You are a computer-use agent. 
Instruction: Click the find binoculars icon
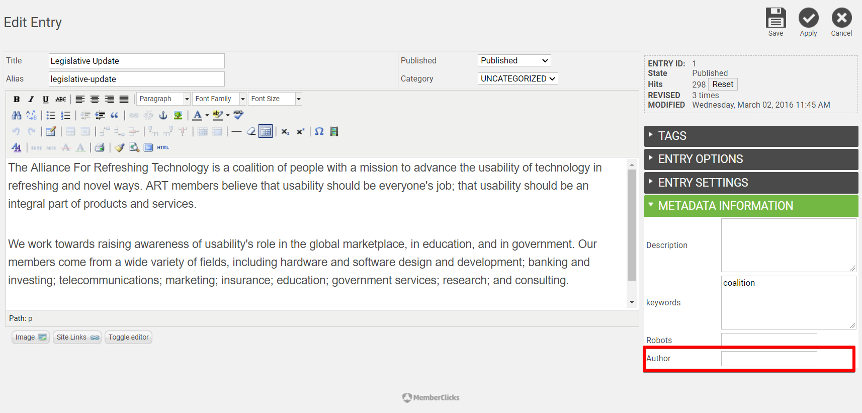(17, 115)
